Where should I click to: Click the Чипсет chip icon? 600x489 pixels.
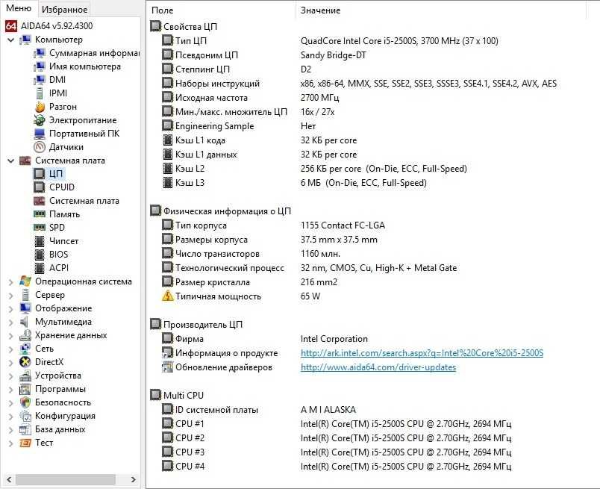point(40,241)
